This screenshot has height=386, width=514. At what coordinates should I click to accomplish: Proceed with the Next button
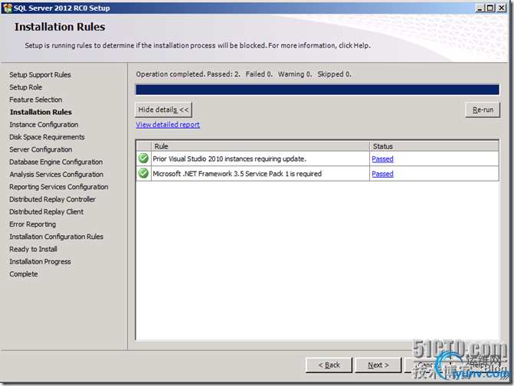pos(378,365)
